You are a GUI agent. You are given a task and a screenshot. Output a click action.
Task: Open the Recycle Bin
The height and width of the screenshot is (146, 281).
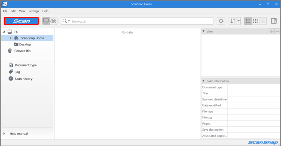tap(23, 51)
